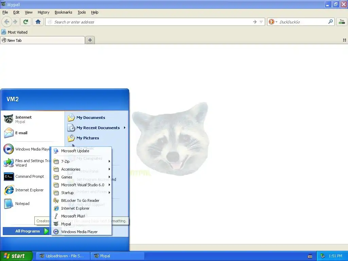Screen dimensions: 348x261
Task: Open the Tools menu
Action: pos(82,12)
